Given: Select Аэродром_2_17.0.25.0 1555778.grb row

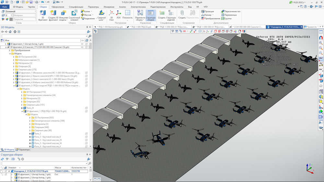Looking at the screenshot, I should tap(44, 171).
